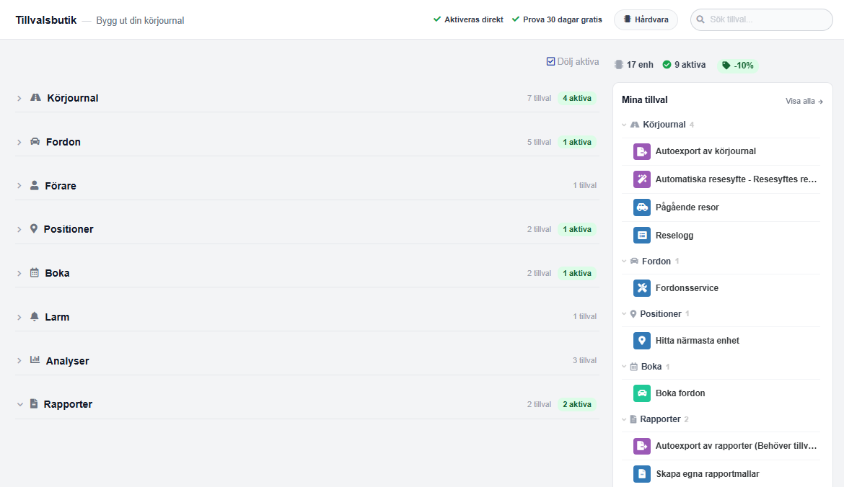Screen dimensions: 844x487
Task: Select the Analyser category heading
Action: pyautogui.click(x=67, y=361)
